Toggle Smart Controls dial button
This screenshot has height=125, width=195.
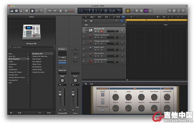[x=32, y=11]
